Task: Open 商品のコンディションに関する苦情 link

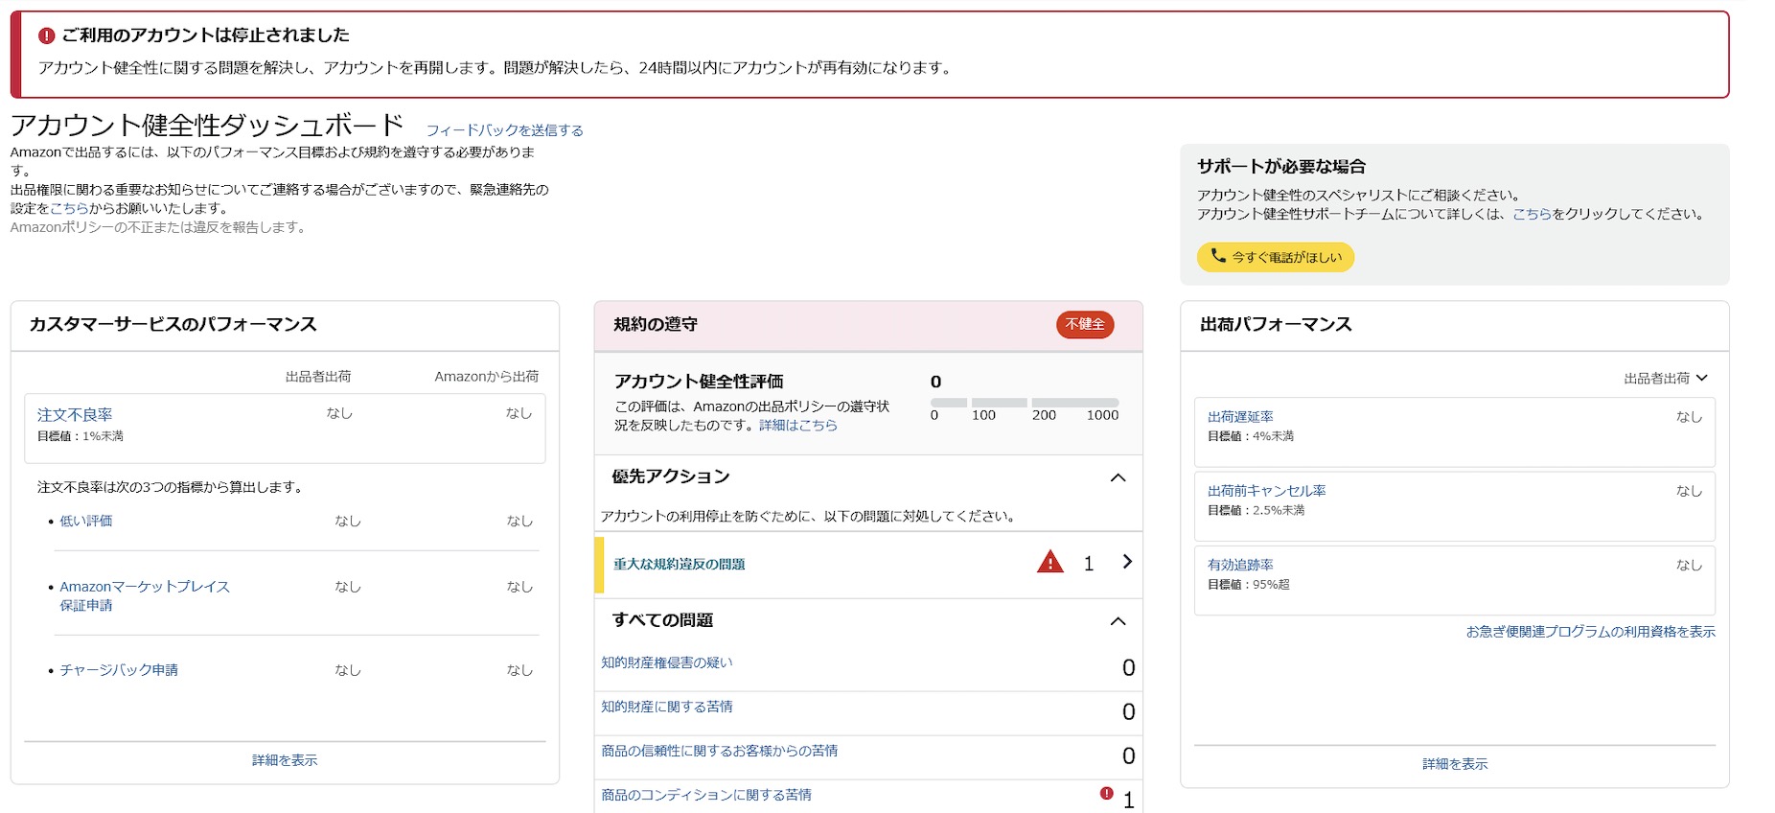Action: 706,795
